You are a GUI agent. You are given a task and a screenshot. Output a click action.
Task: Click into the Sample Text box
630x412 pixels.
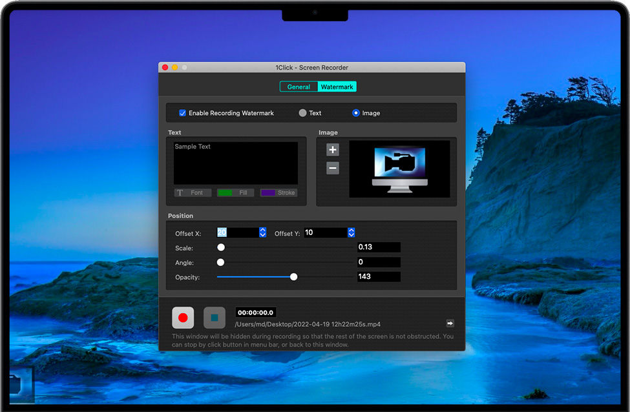pos(235,163)
